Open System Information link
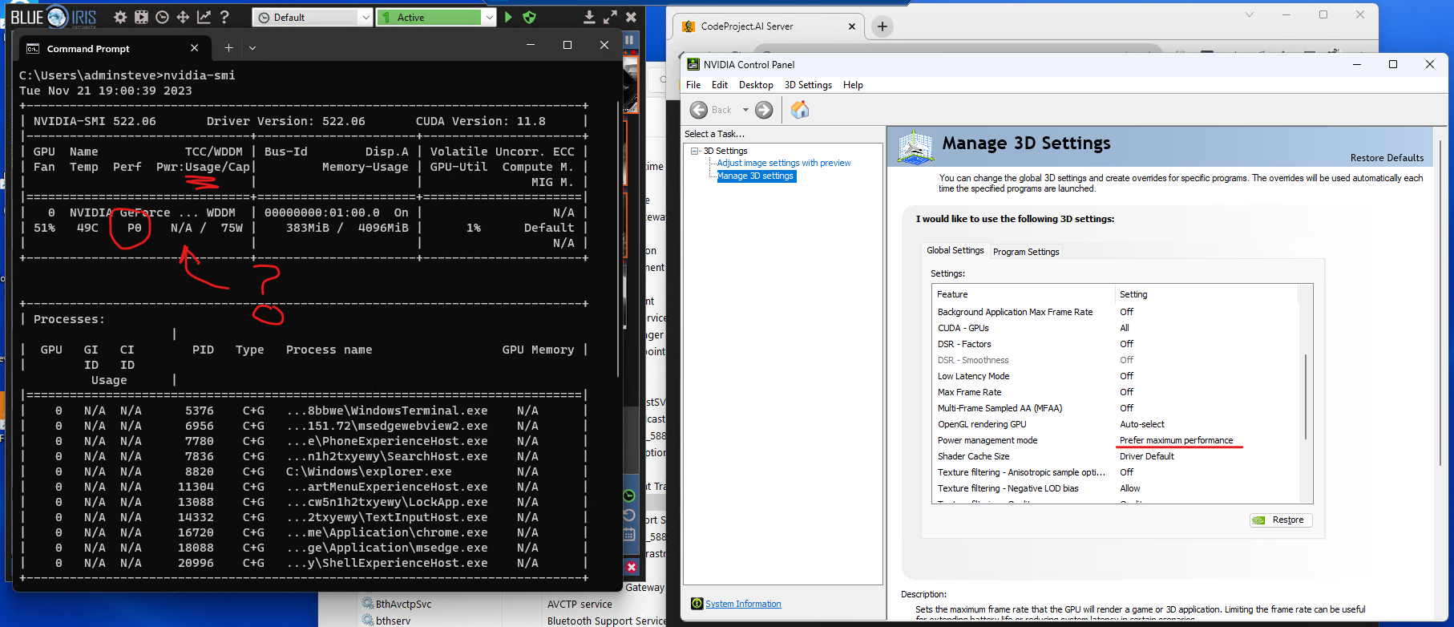 coord(743,604)
